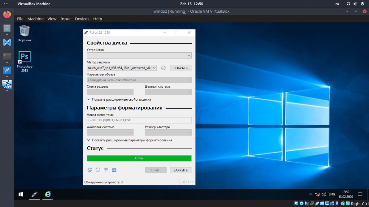369x207 pixels.
Task: Show the Rufus log icon
Action: point(114,170)
